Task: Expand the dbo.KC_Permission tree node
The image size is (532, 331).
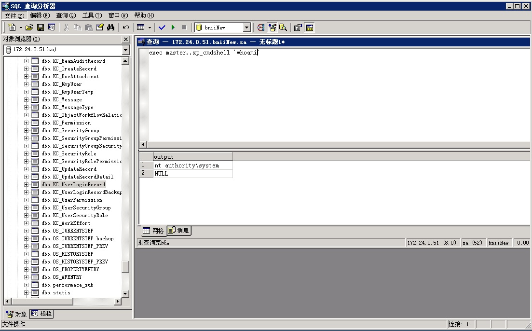Action: coord(26,123)
